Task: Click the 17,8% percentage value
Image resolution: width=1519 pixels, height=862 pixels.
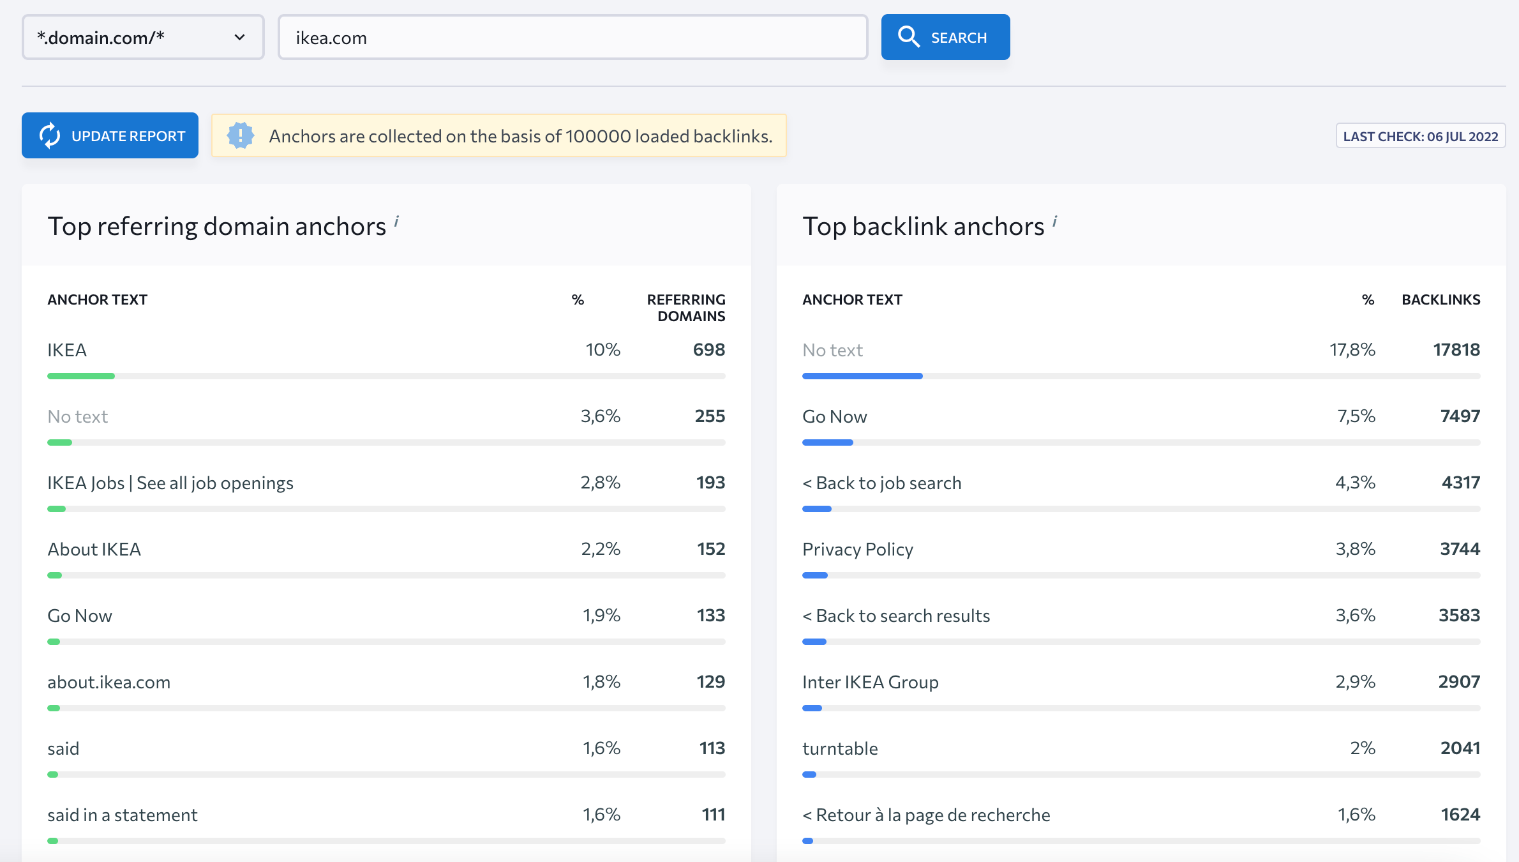Action: (1352, 349)
